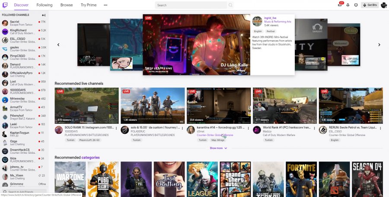
Task: Open PUBG Season 6 category cover
Action: point(103,179)
